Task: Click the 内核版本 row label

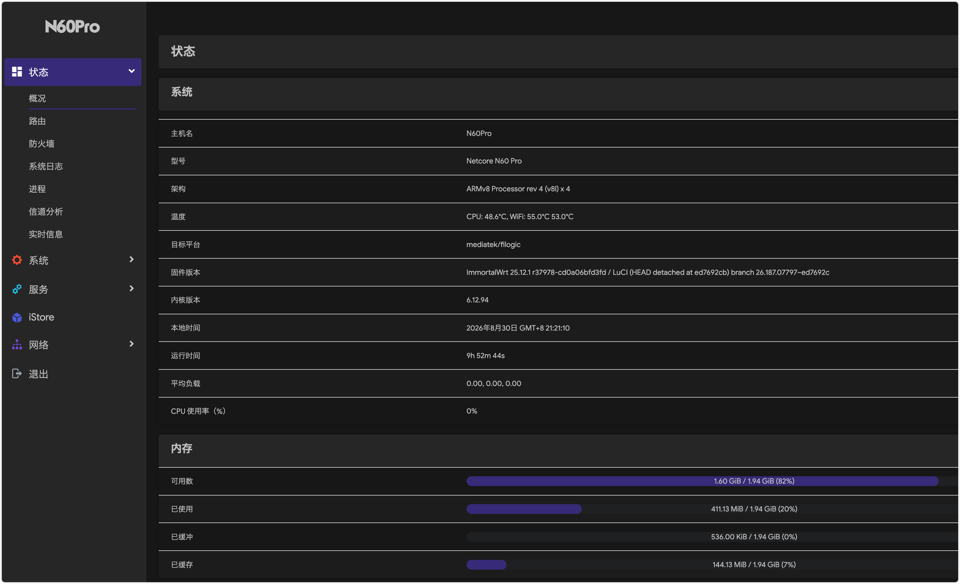Action: click(x=185, y=300)
